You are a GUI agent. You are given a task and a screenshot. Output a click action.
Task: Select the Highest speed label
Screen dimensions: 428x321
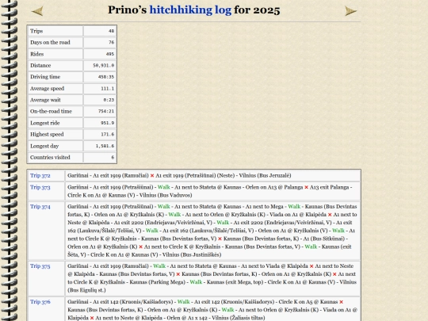[x=47, y=135]
